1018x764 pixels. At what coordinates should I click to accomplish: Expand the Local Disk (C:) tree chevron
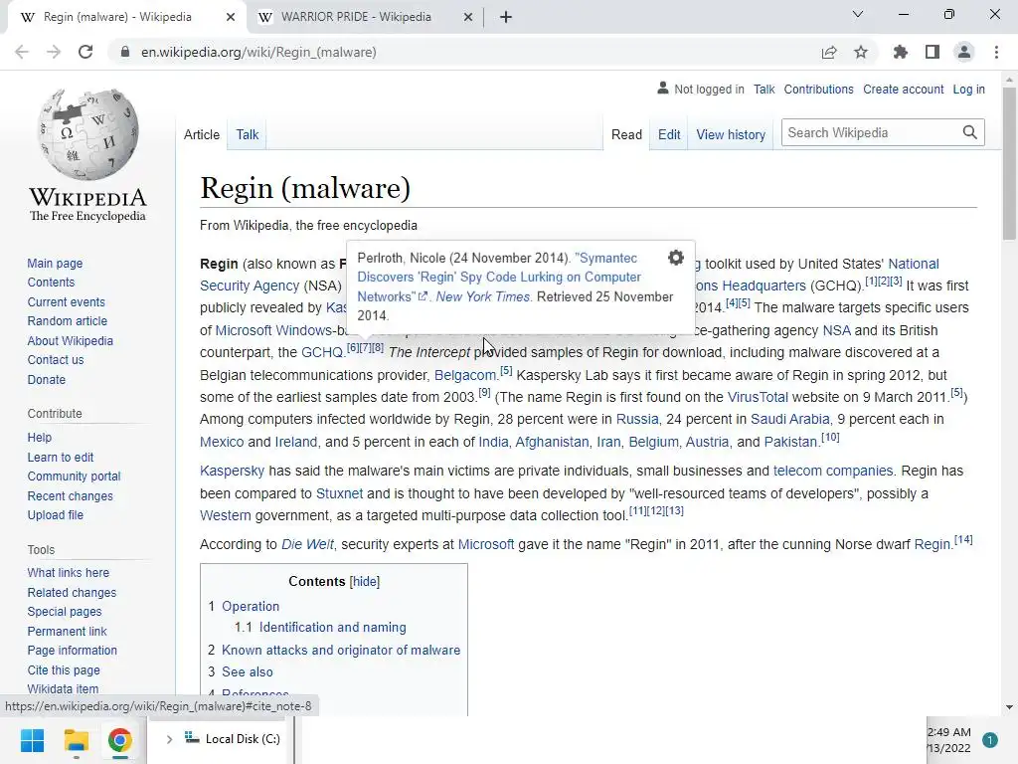(169, 739)
